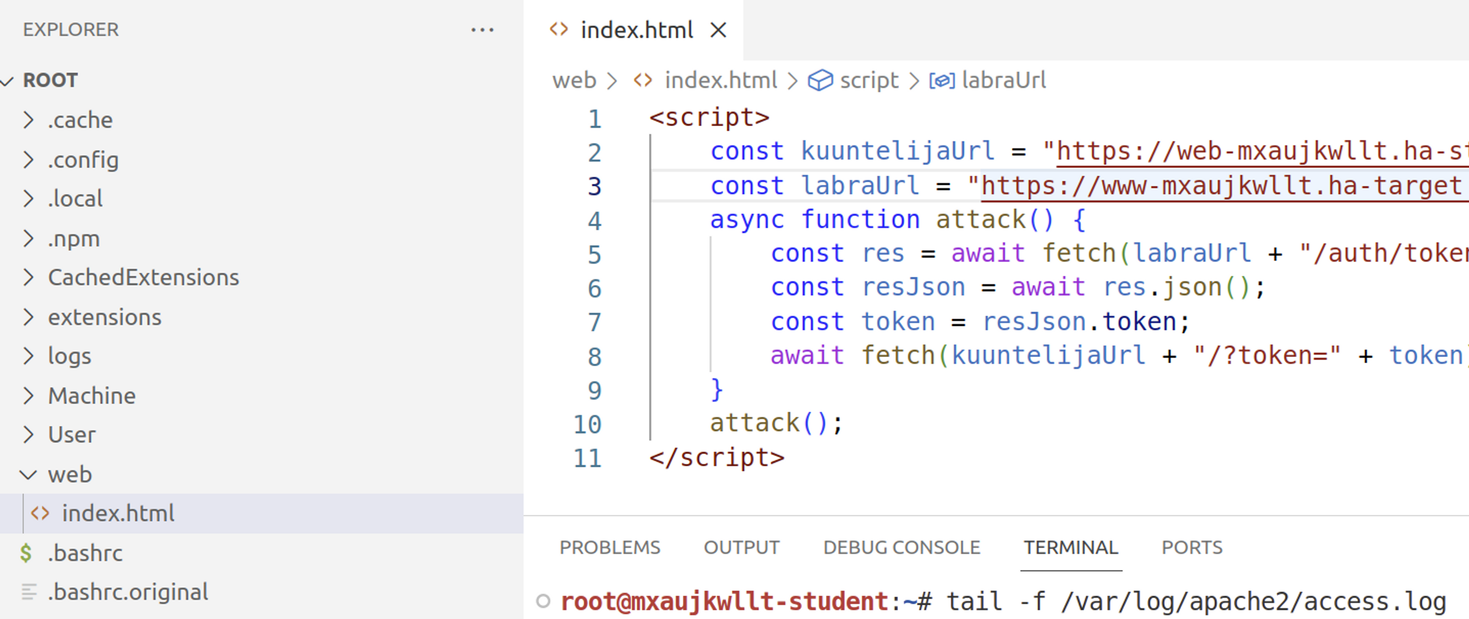
Task: Expand the .cache folder
Action: [29, 120]
